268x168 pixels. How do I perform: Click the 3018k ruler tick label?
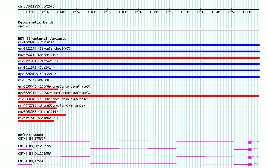(x=122, y=12)
